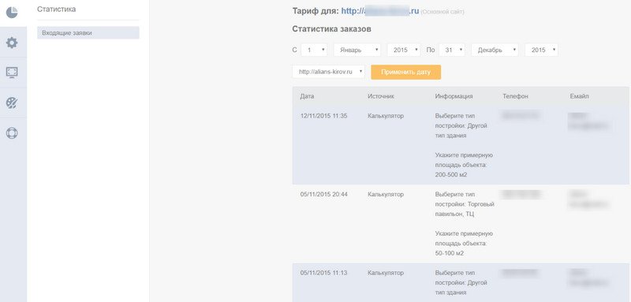
Task: Click the Информация column header
Action: (454, 96)
